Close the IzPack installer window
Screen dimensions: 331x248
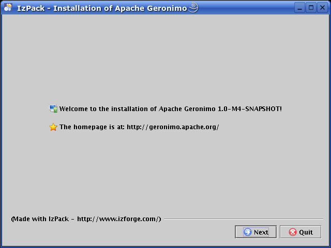pos(322,8)
